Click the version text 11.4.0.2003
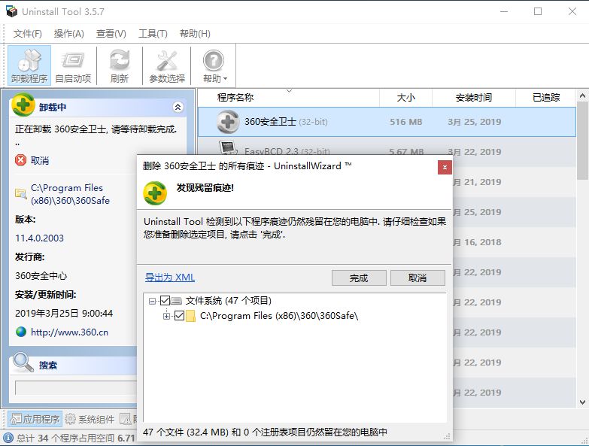Image resolution: width=589 pixels, height=446 pixels. click(x=39, y=238)
